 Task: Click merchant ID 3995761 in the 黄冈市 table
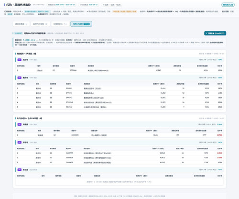pyautogui.click(x=69, y=93)
